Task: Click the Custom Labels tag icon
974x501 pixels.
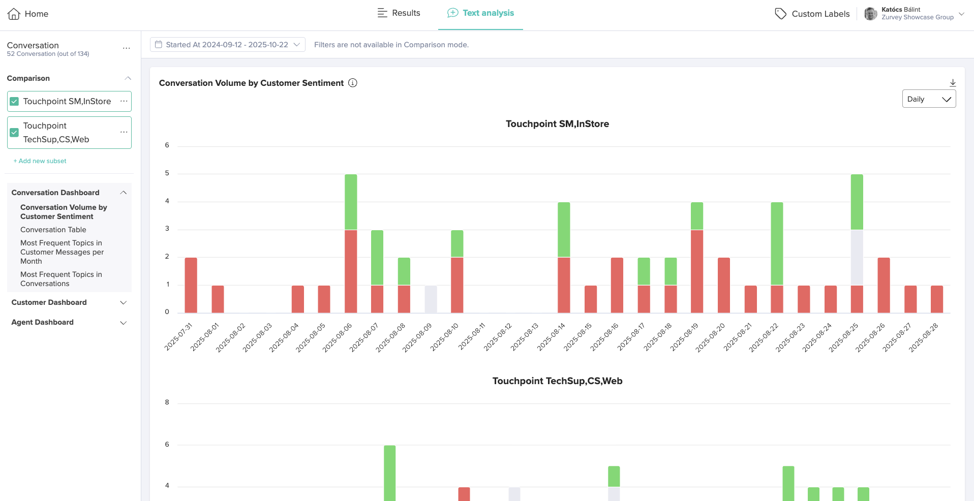Action: tap(780, 14)
